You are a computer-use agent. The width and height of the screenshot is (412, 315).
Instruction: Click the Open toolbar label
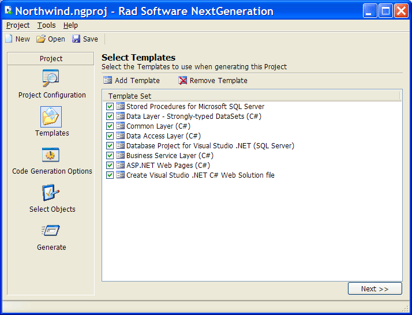[x=56, y=39]
